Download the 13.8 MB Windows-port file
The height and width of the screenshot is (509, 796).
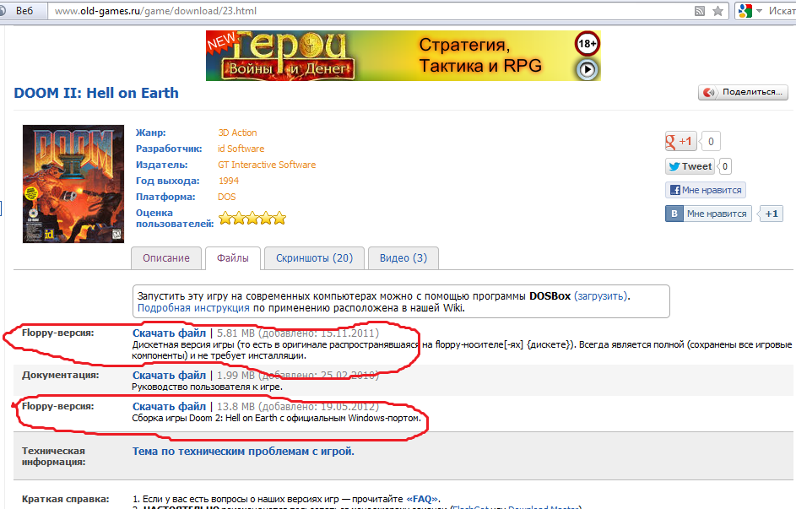click(169, 407)
